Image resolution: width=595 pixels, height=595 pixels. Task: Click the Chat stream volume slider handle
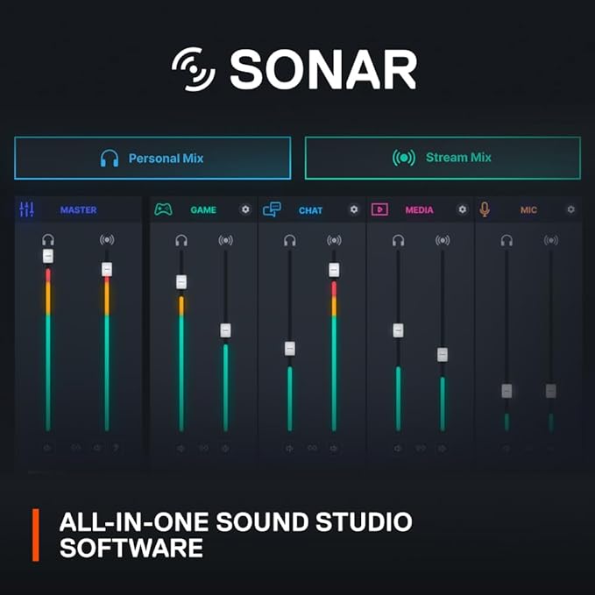click(334, 270)
